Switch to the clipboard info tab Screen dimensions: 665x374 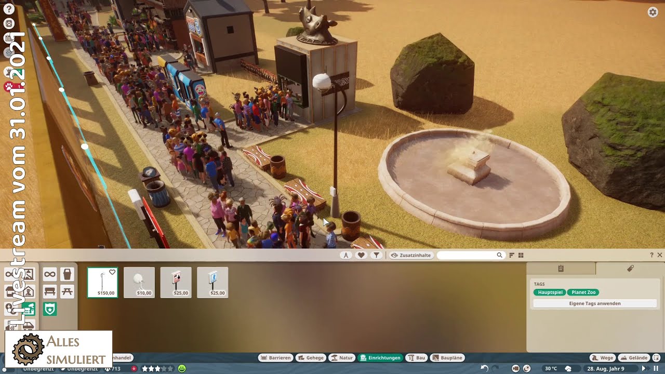pyautogui.click(x=561, y=269)
